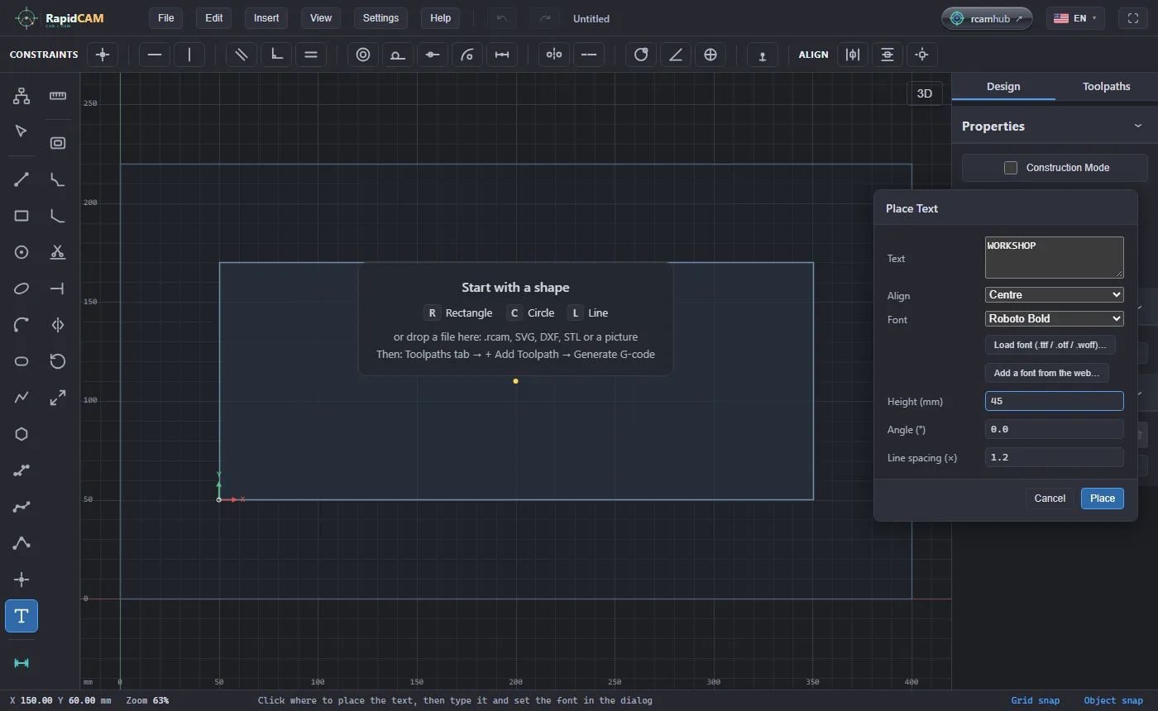Screen dimensions: 1158x711
Task: Toggle fullscreen mode button
Action: (x=1133, y=18)
